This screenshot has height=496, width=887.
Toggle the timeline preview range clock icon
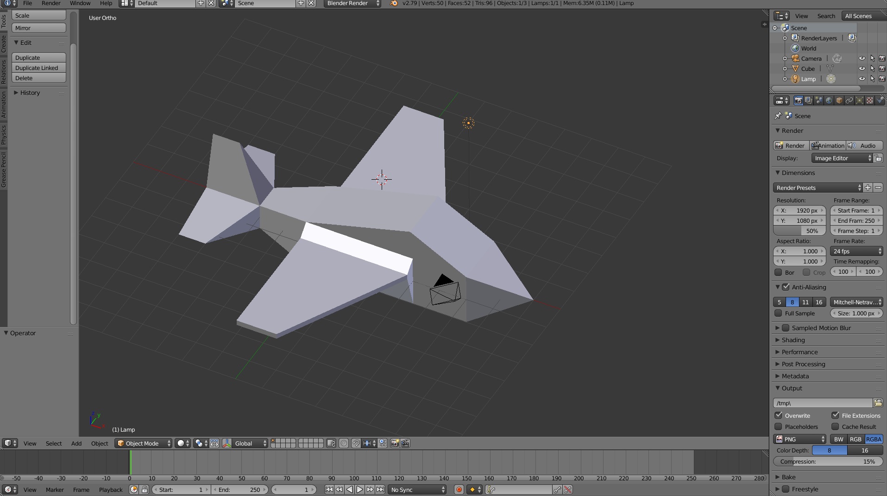134,490
